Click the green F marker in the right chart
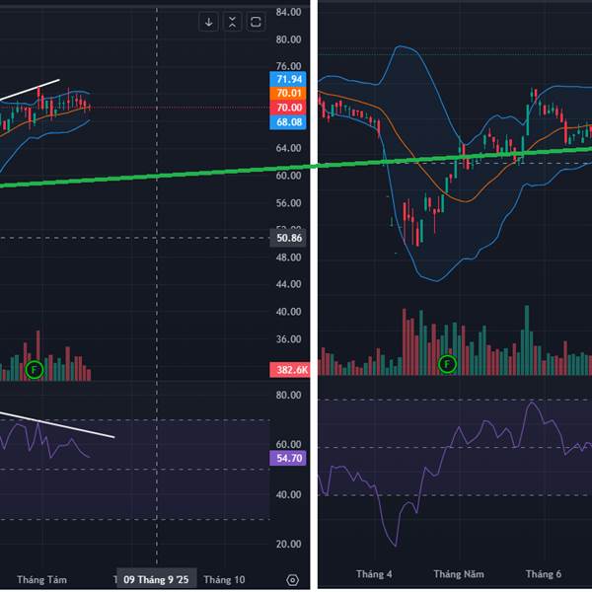592x592 pixels. [447, 364]
